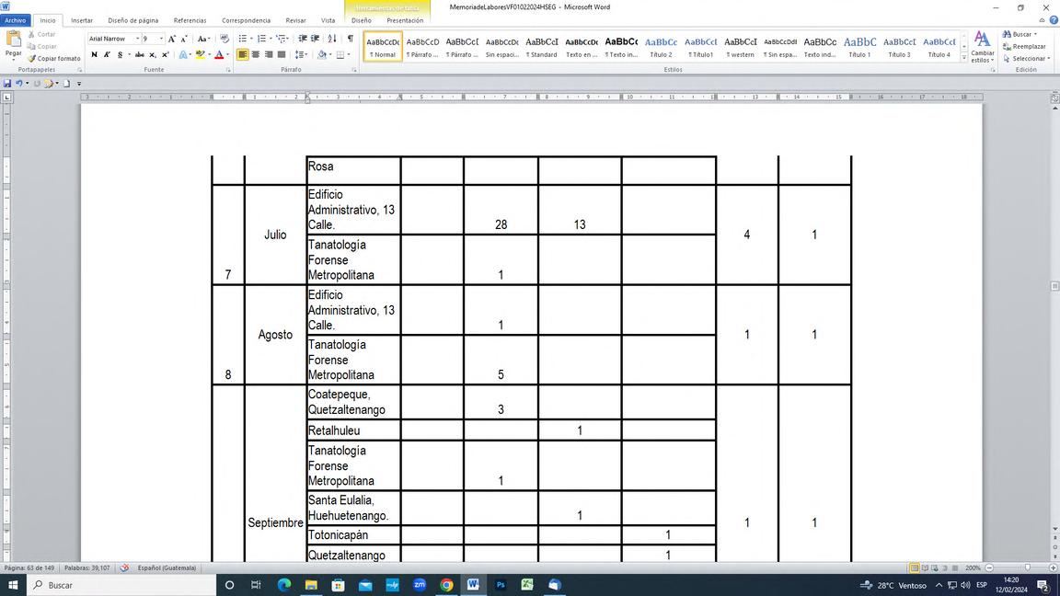Toggle align text right
Screen dimensions: 1060x596
(x=269, y=55)
